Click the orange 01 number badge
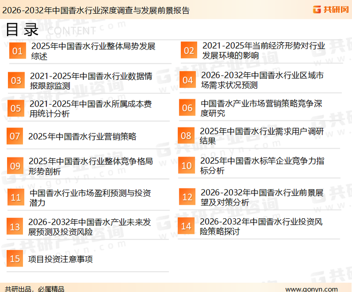352x292 pixels. pyautogui.click(x=17, y=51)
